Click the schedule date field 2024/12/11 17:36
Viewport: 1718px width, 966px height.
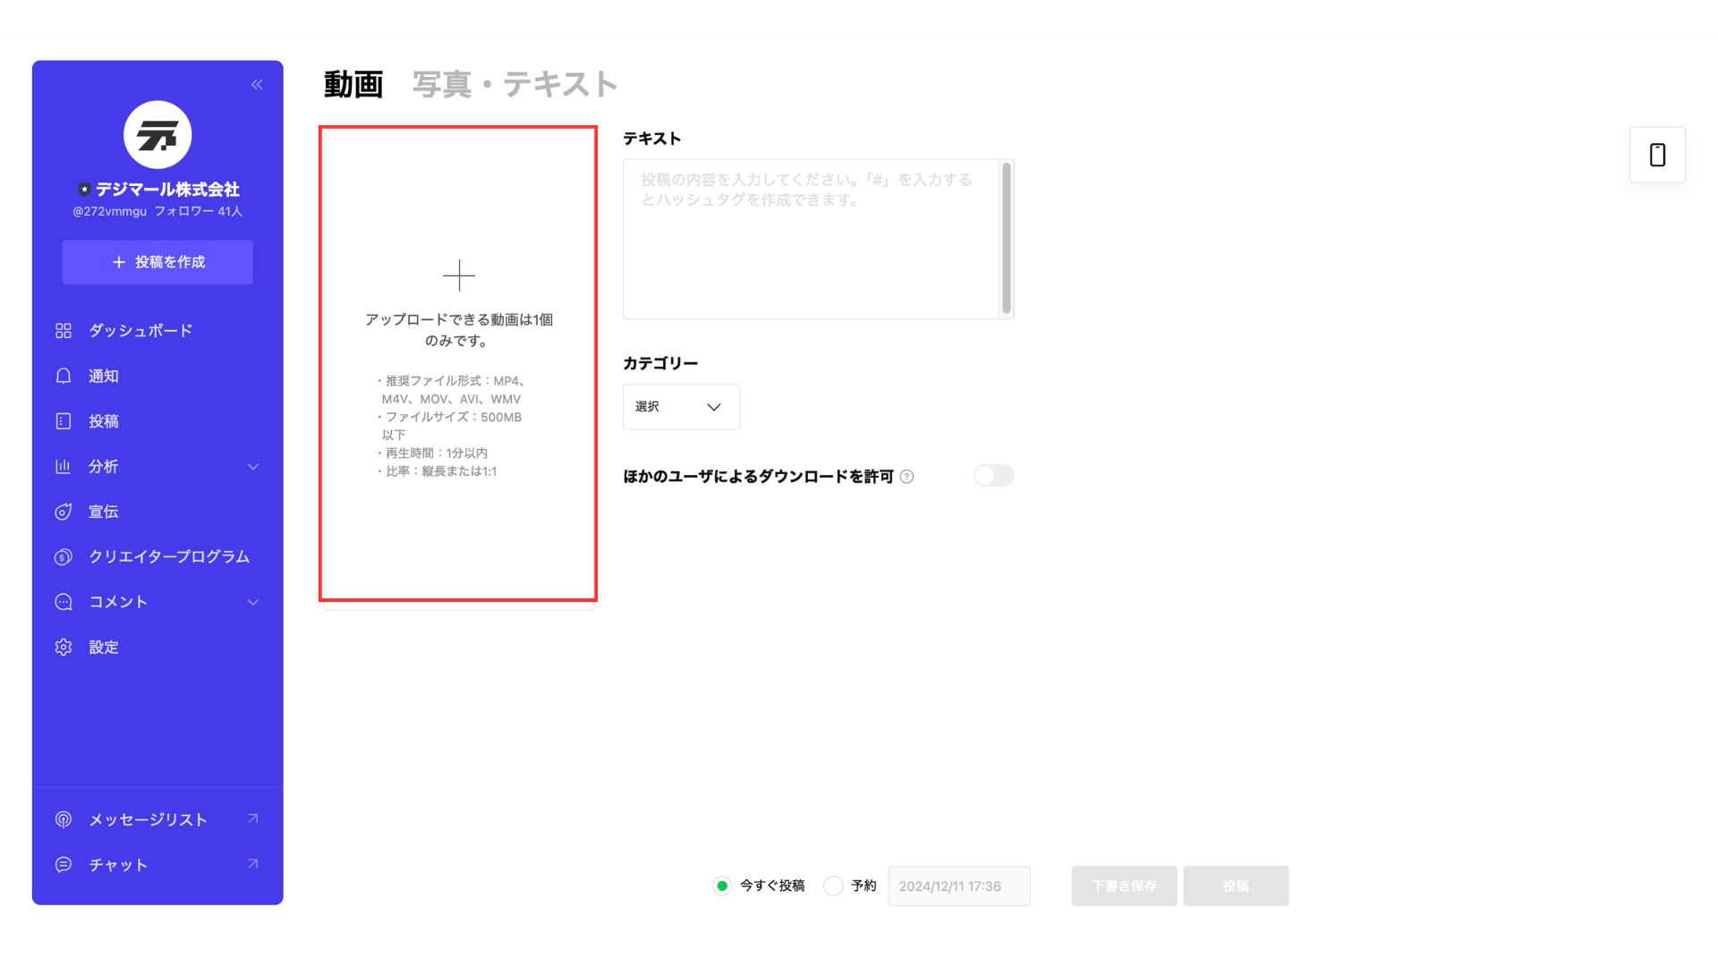pyautogui.click(x=959, y=885)
